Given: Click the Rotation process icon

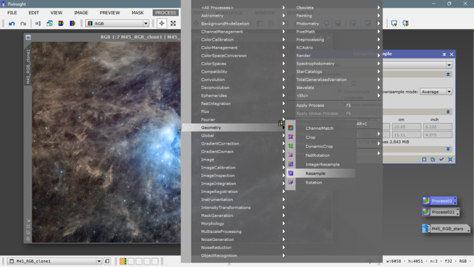Looking at the screenshot, I should click(291, 183).
